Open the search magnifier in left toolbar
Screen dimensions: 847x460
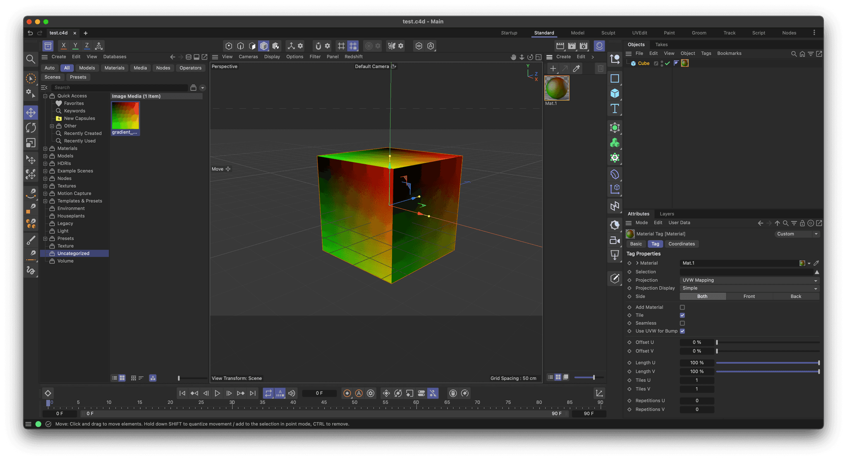(31, 59)
